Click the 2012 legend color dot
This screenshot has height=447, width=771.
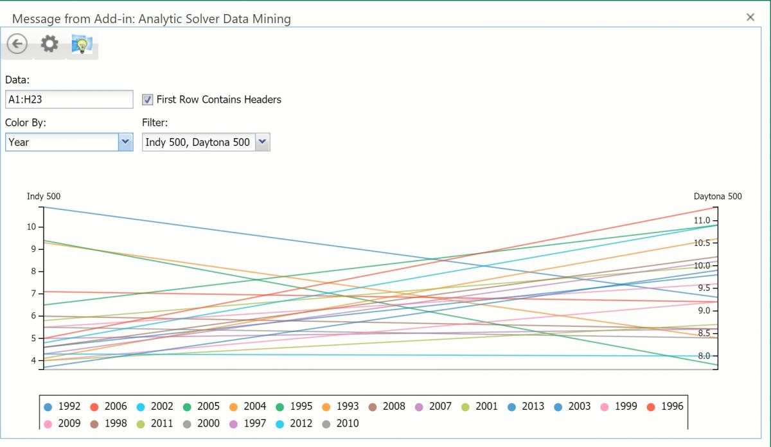[280, 424]
